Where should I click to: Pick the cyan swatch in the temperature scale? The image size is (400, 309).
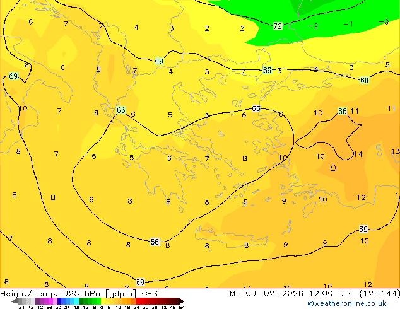tap(76, 301)
